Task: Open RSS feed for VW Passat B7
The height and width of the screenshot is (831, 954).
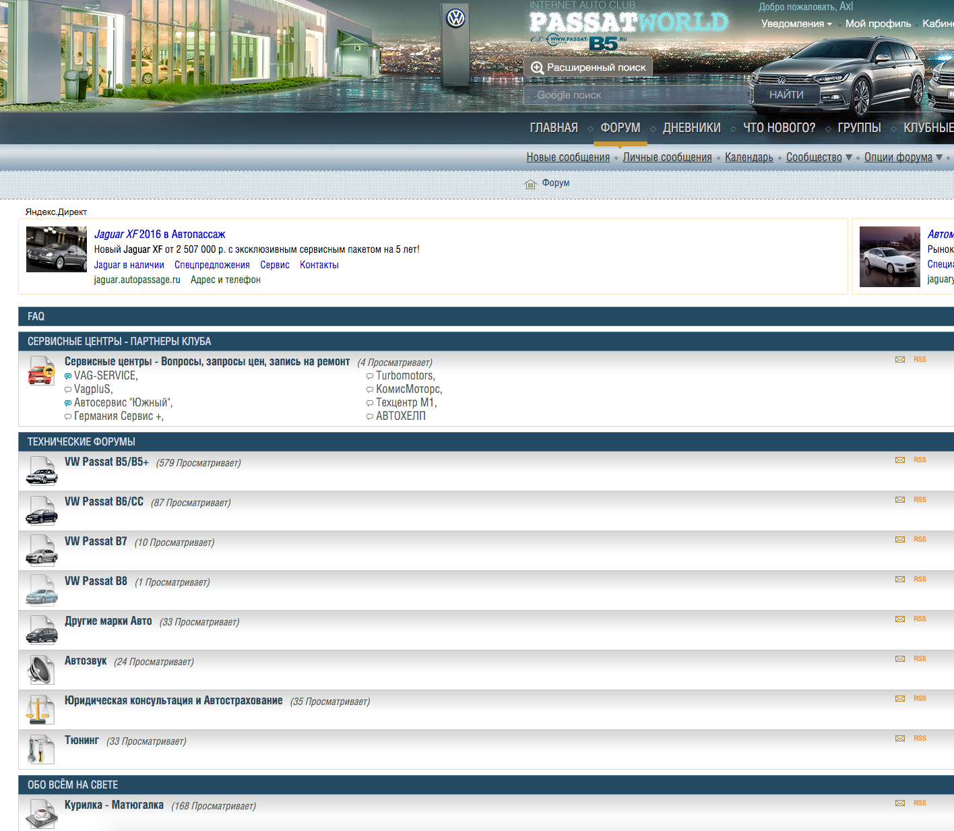Action: [920, 540]
